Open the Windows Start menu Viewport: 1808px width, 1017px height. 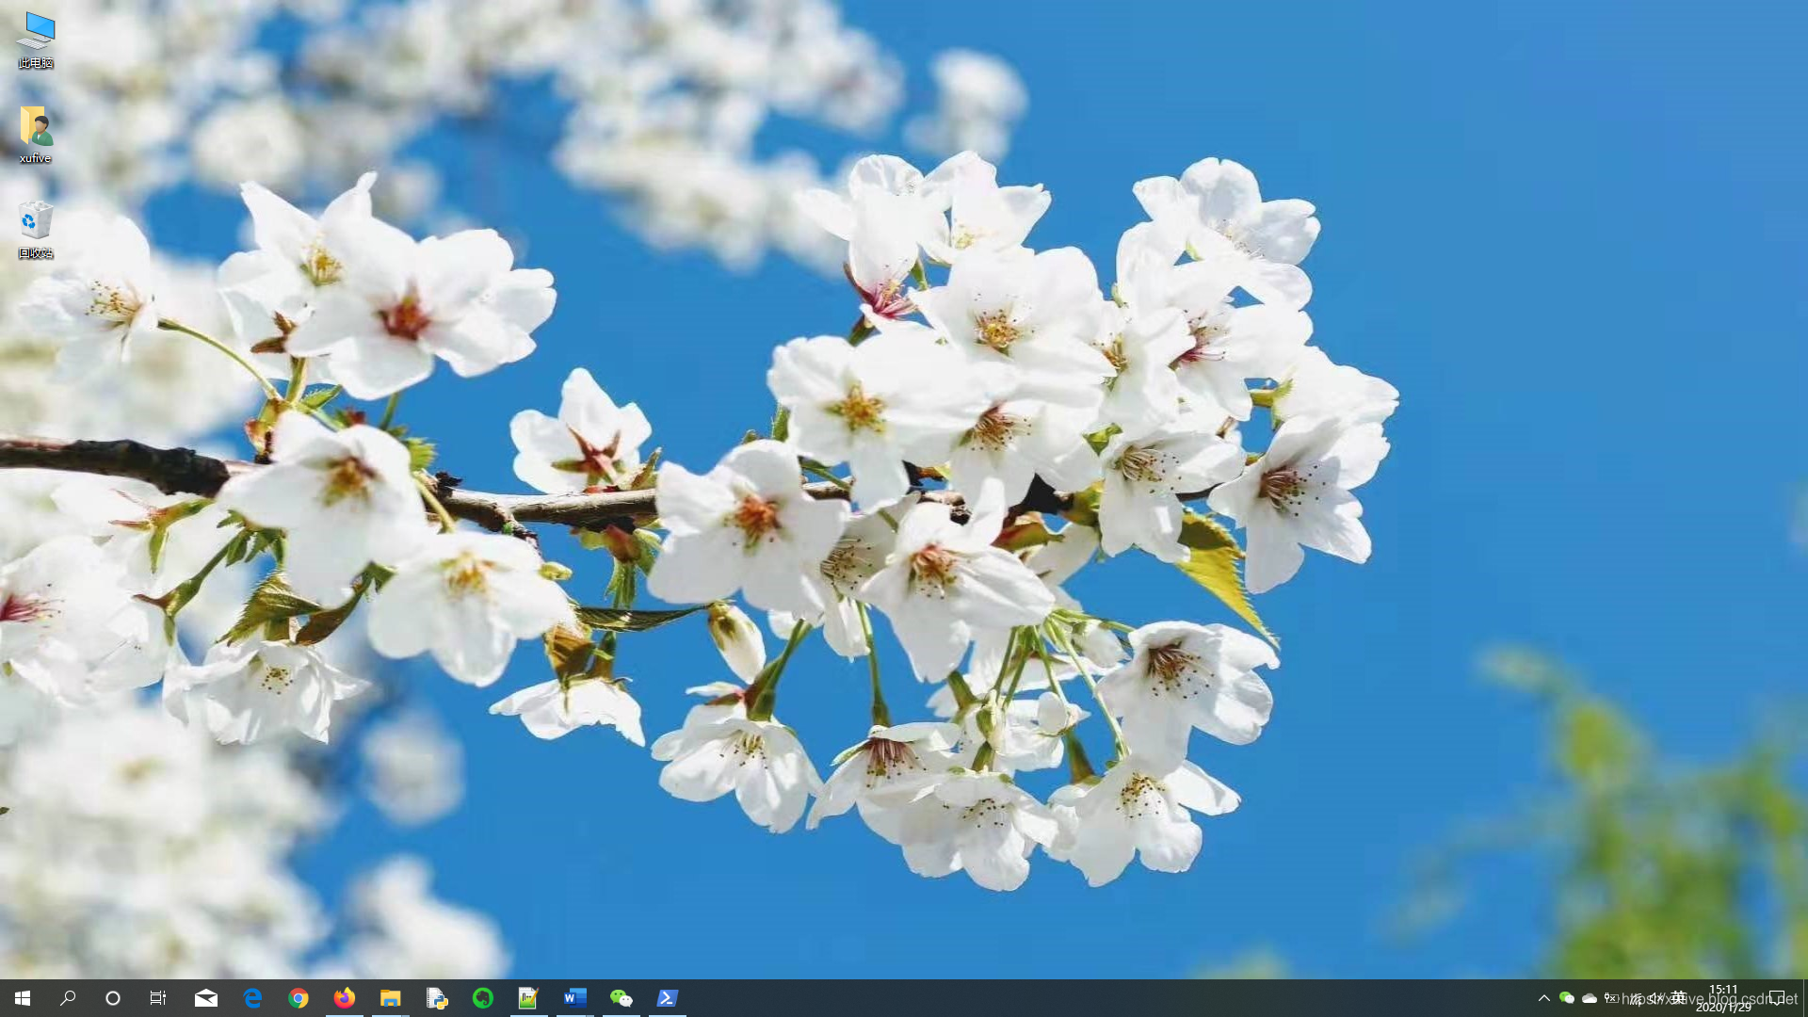tap(23, 998)
